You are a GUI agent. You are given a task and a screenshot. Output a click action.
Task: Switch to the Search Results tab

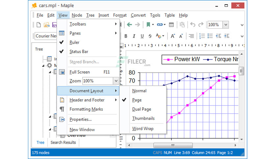(63, 142)
